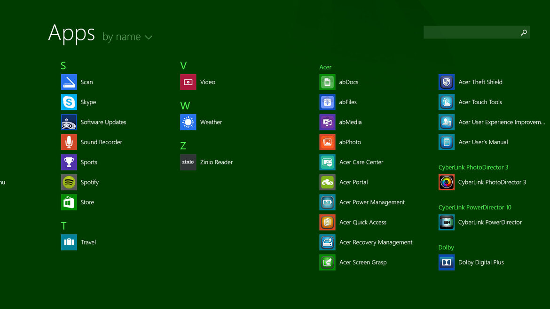Launch abPhoto from its icon

click(327, 142)
